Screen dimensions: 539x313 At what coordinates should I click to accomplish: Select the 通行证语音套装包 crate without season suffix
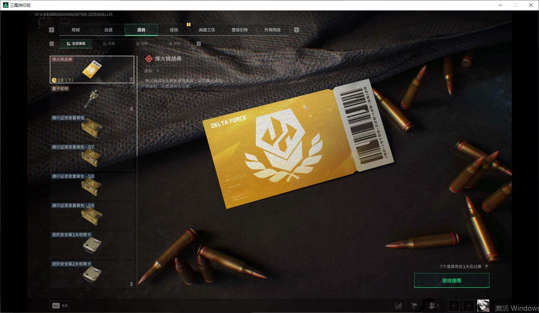92,128
